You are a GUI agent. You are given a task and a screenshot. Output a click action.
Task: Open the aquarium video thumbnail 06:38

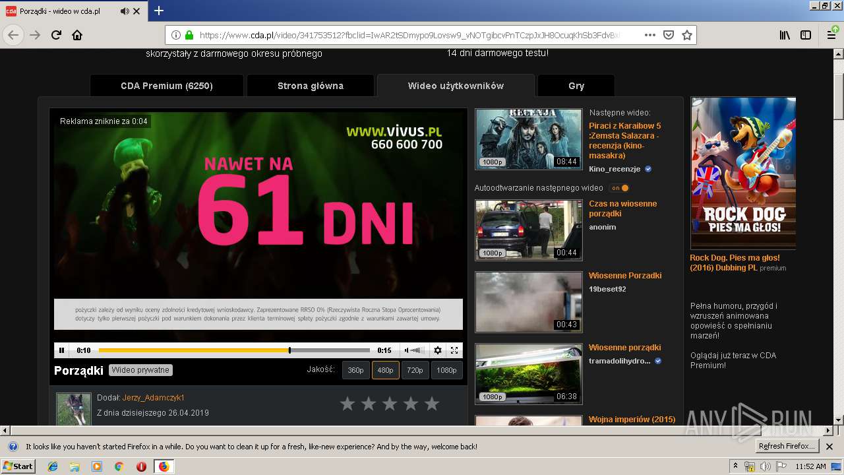(529, 374)
